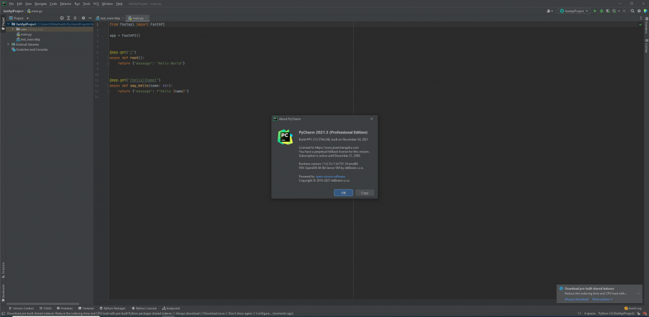Open More actions dropdown in notification
The height and width of the screenshot is (317, 649).
pos(602,299)
